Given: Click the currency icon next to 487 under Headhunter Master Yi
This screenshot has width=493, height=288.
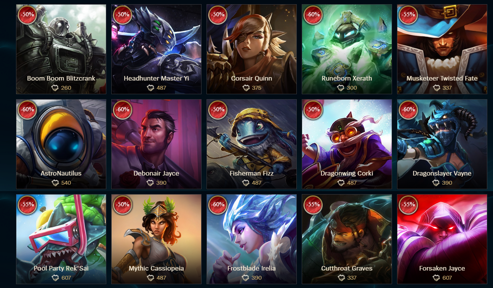Looking at the screenshot, I should click(x=150, y=88).
